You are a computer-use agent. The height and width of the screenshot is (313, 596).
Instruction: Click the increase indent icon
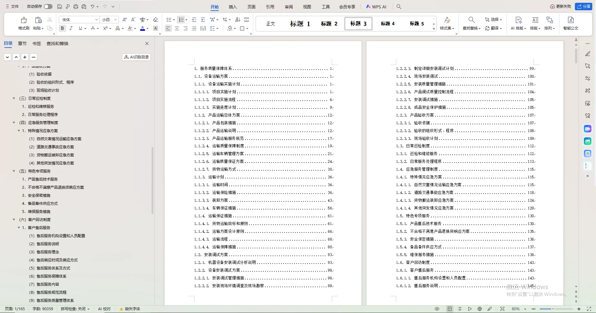203,20
